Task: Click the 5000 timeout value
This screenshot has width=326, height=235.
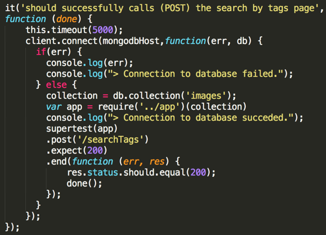Action: tap(103, 30)
